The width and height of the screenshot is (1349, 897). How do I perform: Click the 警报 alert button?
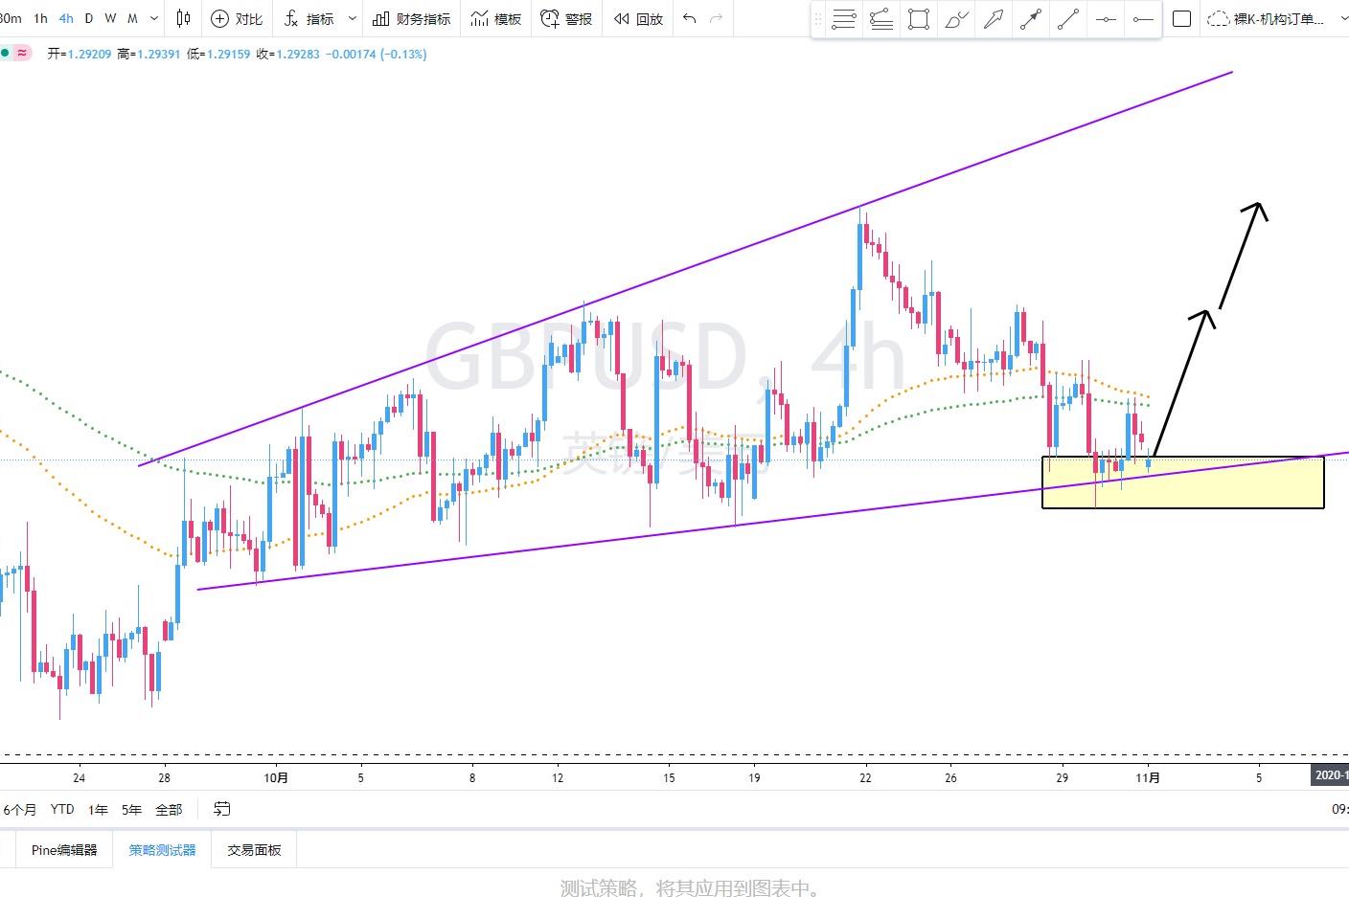(x=566, y=18)
